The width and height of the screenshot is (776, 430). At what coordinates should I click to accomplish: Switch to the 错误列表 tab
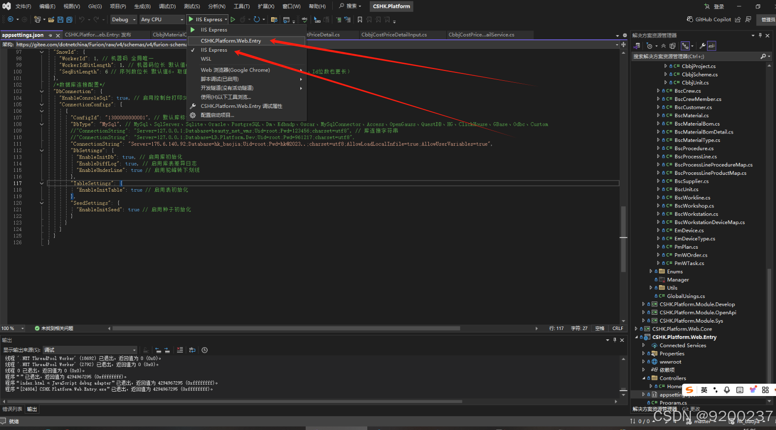click(x=12, y=409)
